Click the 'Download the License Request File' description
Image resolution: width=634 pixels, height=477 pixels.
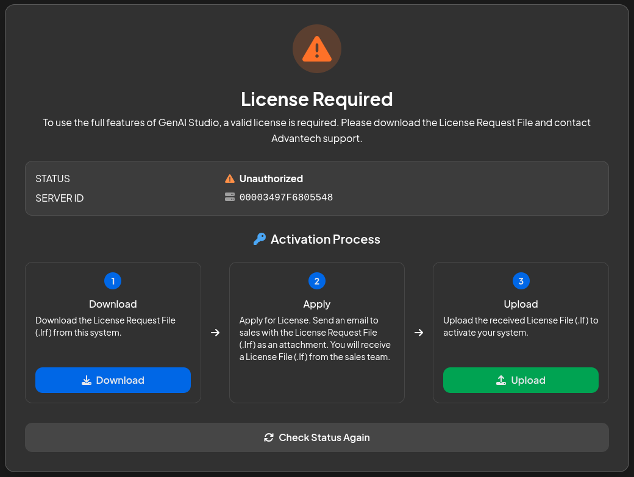(x=105, y=327)
